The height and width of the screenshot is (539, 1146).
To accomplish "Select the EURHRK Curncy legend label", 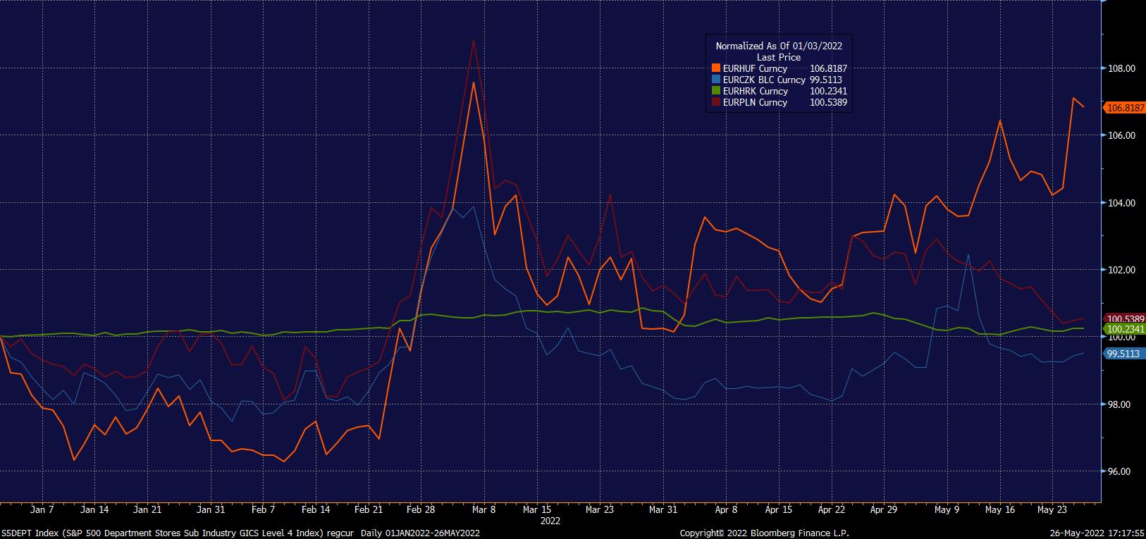I will [756, 91].
